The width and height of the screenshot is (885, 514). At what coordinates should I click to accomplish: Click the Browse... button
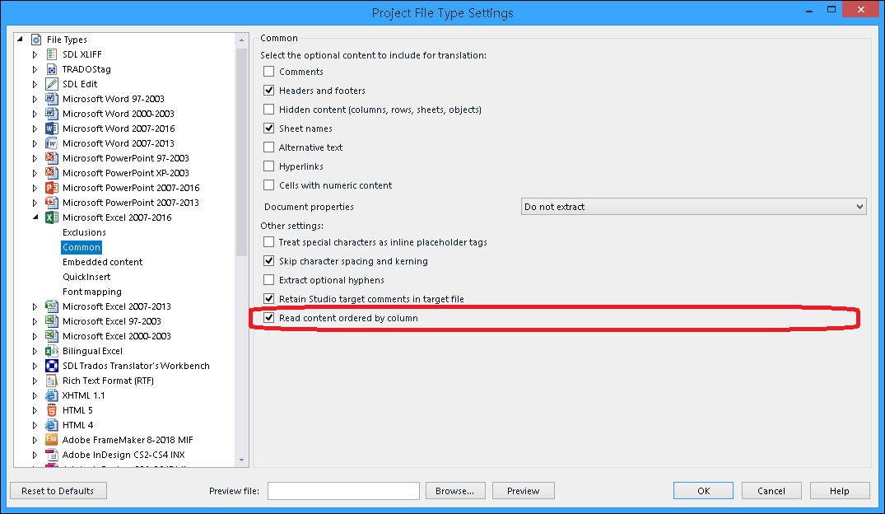point(455,491)
